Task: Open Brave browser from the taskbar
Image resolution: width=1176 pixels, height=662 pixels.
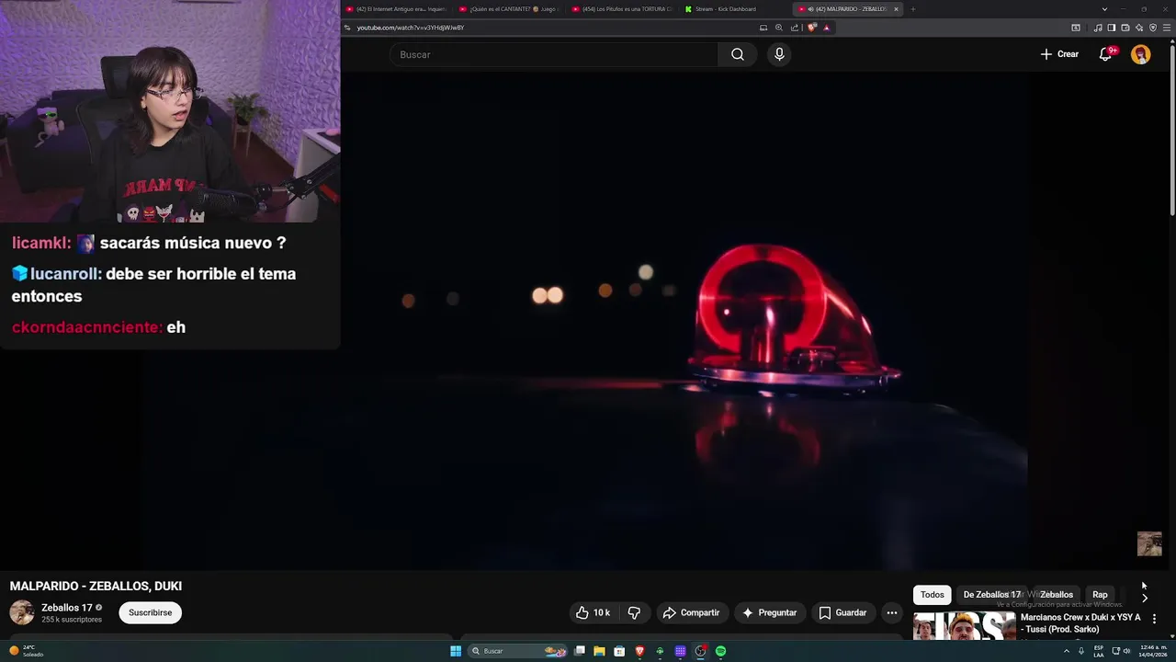Action: [x=639, y=651]
